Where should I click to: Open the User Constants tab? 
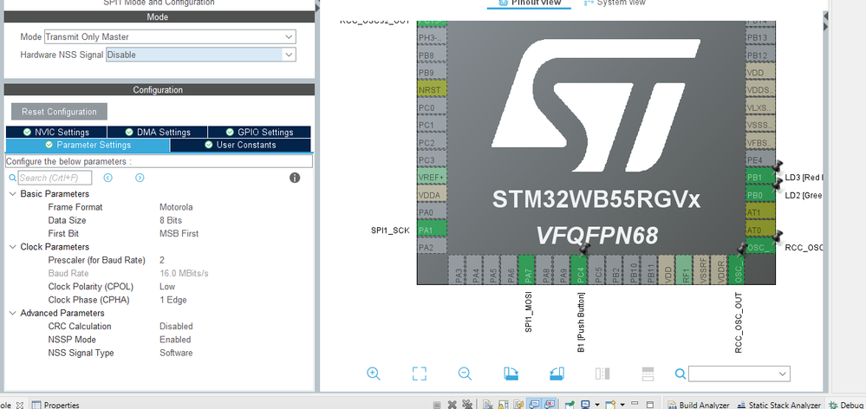pos(240,145)
